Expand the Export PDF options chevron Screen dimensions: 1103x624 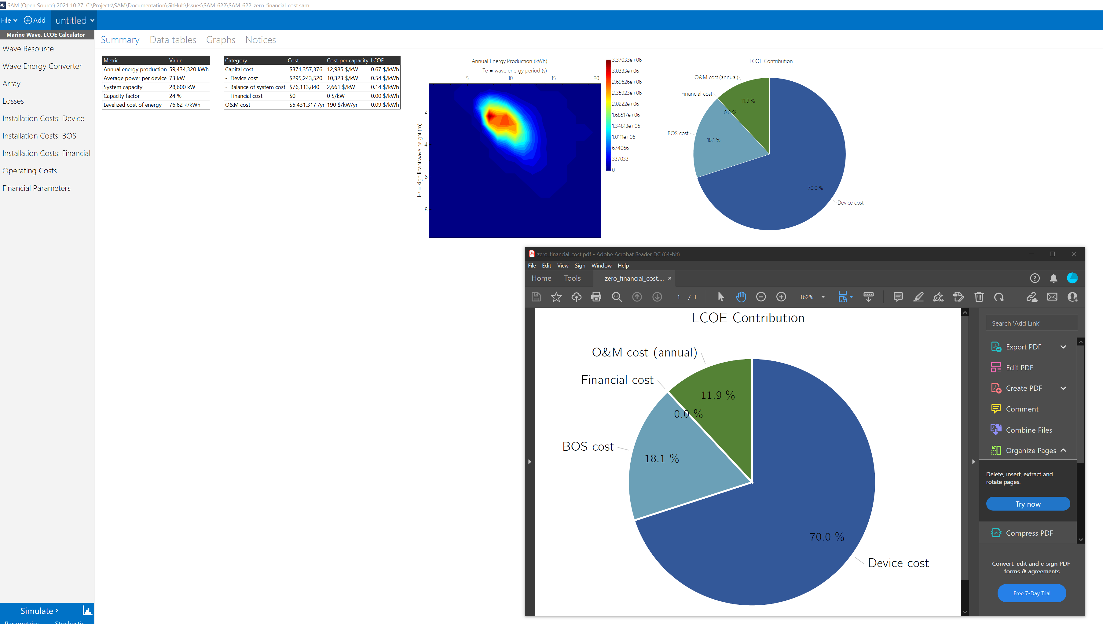point(1063,347)
